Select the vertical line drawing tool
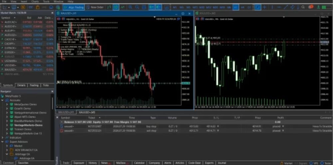333x165 pixels. 272,7
